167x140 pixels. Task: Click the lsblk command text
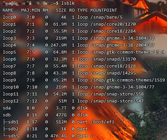click(x=68, y=3)
